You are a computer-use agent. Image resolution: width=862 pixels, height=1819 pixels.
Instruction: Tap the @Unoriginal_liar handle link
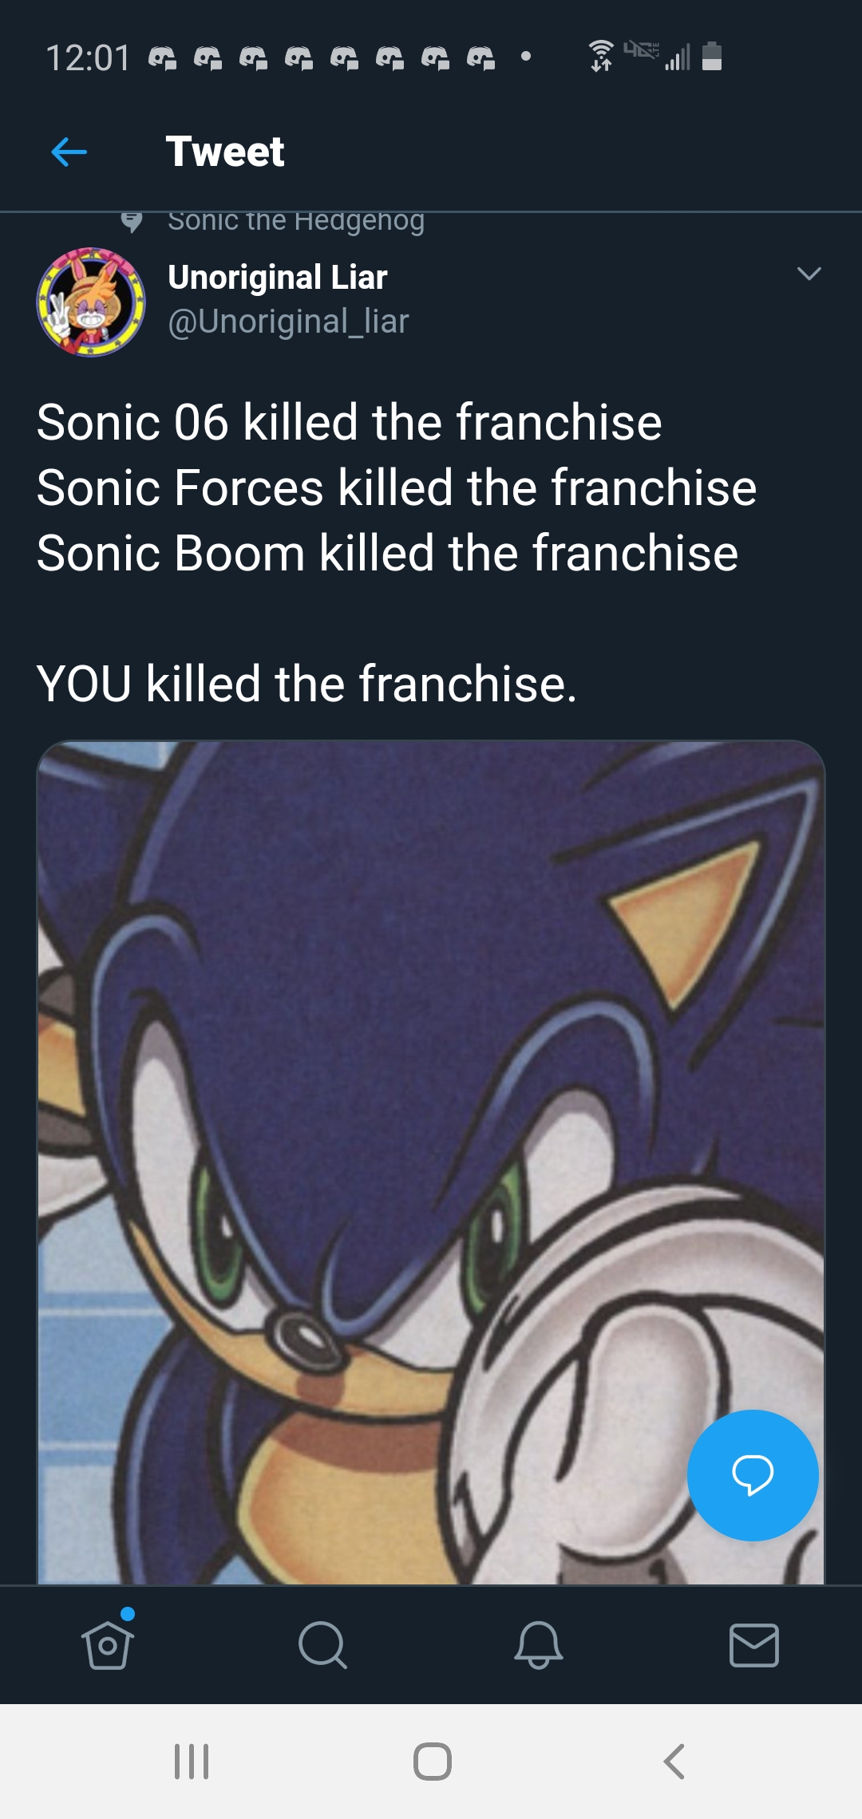[287, 322]
